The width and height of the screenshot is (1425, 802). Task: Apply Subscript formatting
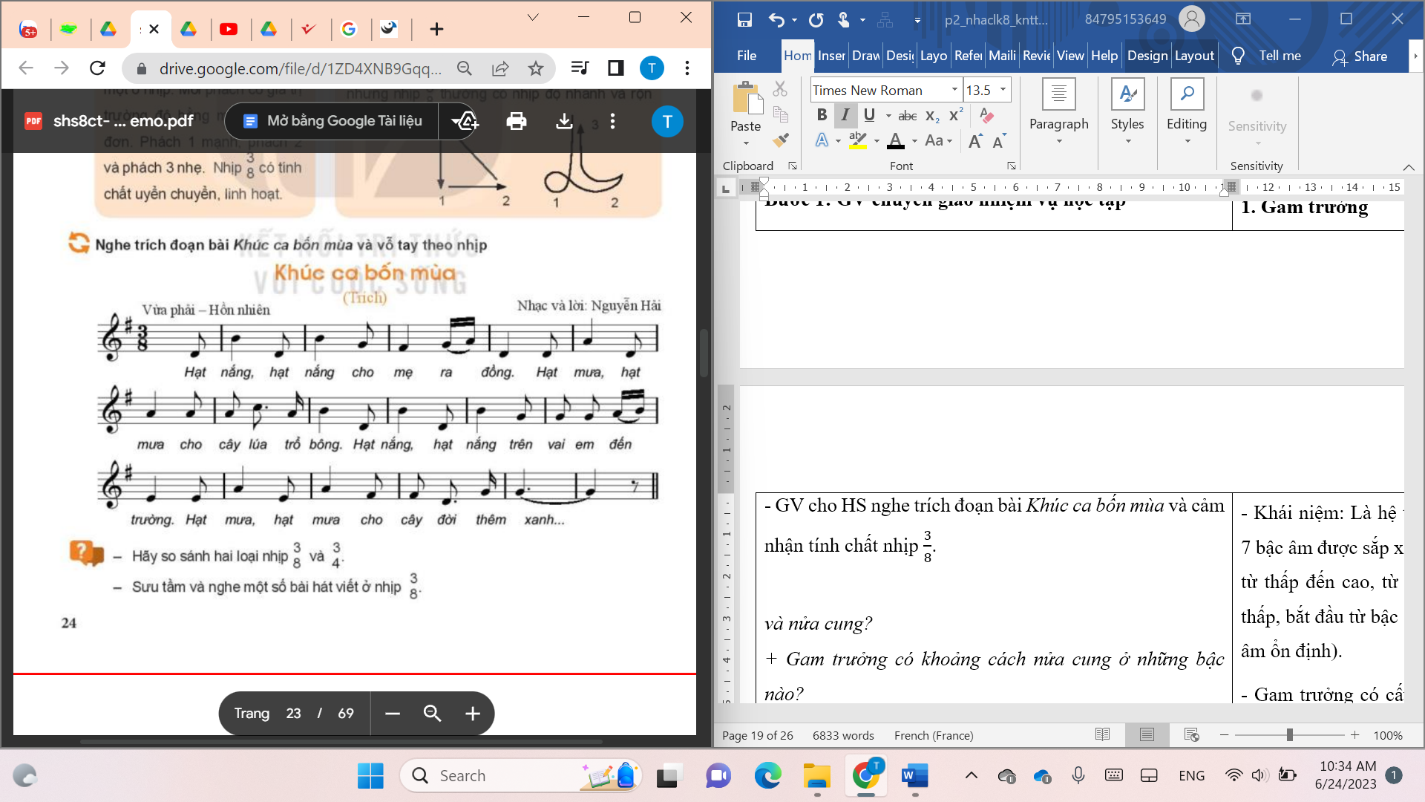[933, 115]
